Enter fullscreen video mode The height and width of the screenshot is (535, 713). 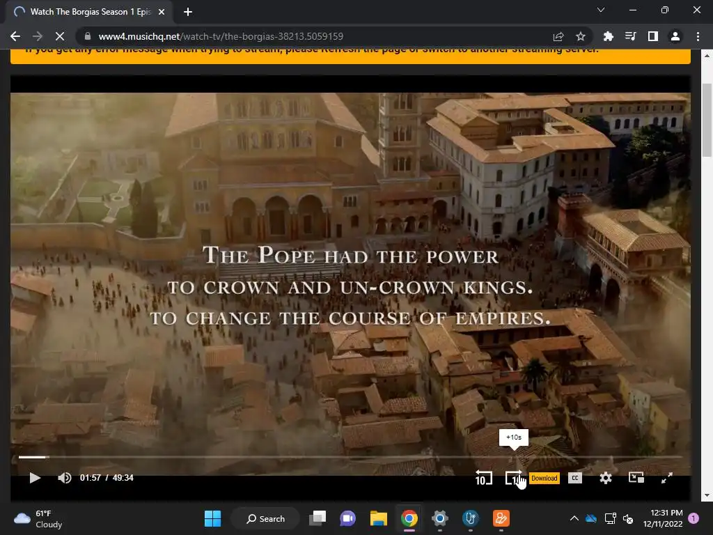[666, 478]
